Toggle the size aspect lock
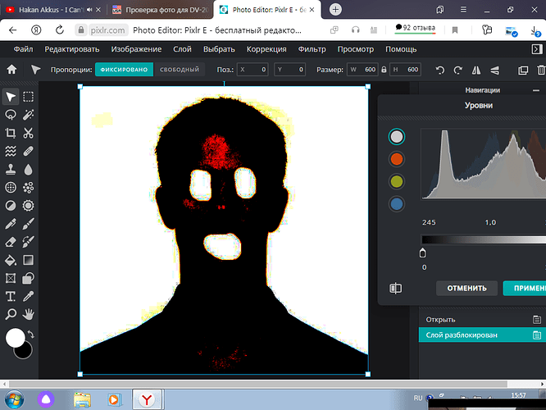This screenshot has width=546, height=410. tap(384, 70)
